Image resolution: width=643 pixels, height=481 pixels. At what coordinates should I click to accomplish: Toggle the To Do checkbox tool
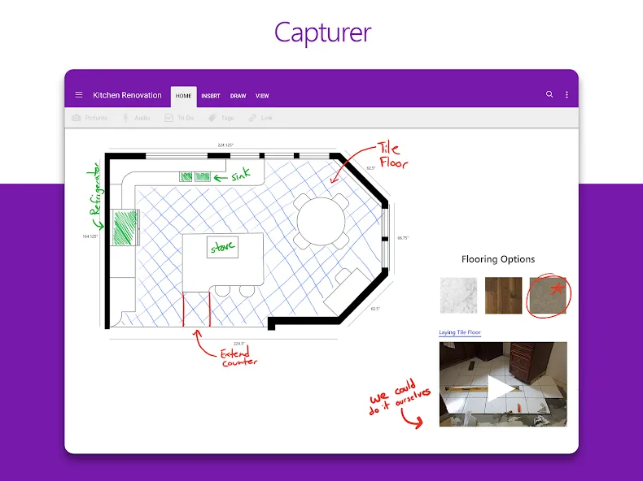click(x=168, y=118)
